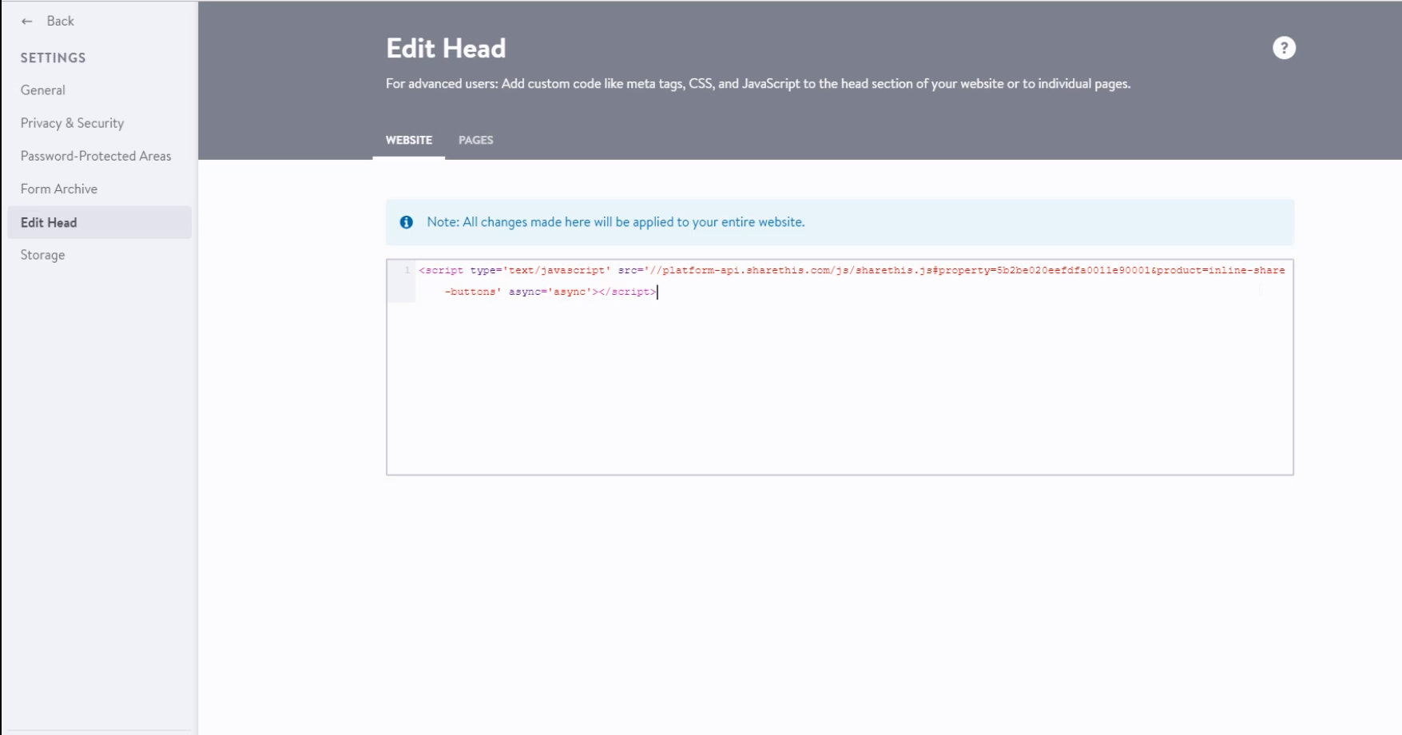Screen dimensions: 1402x735
Task: Open the Storage settings section
Action: (42, 254)
